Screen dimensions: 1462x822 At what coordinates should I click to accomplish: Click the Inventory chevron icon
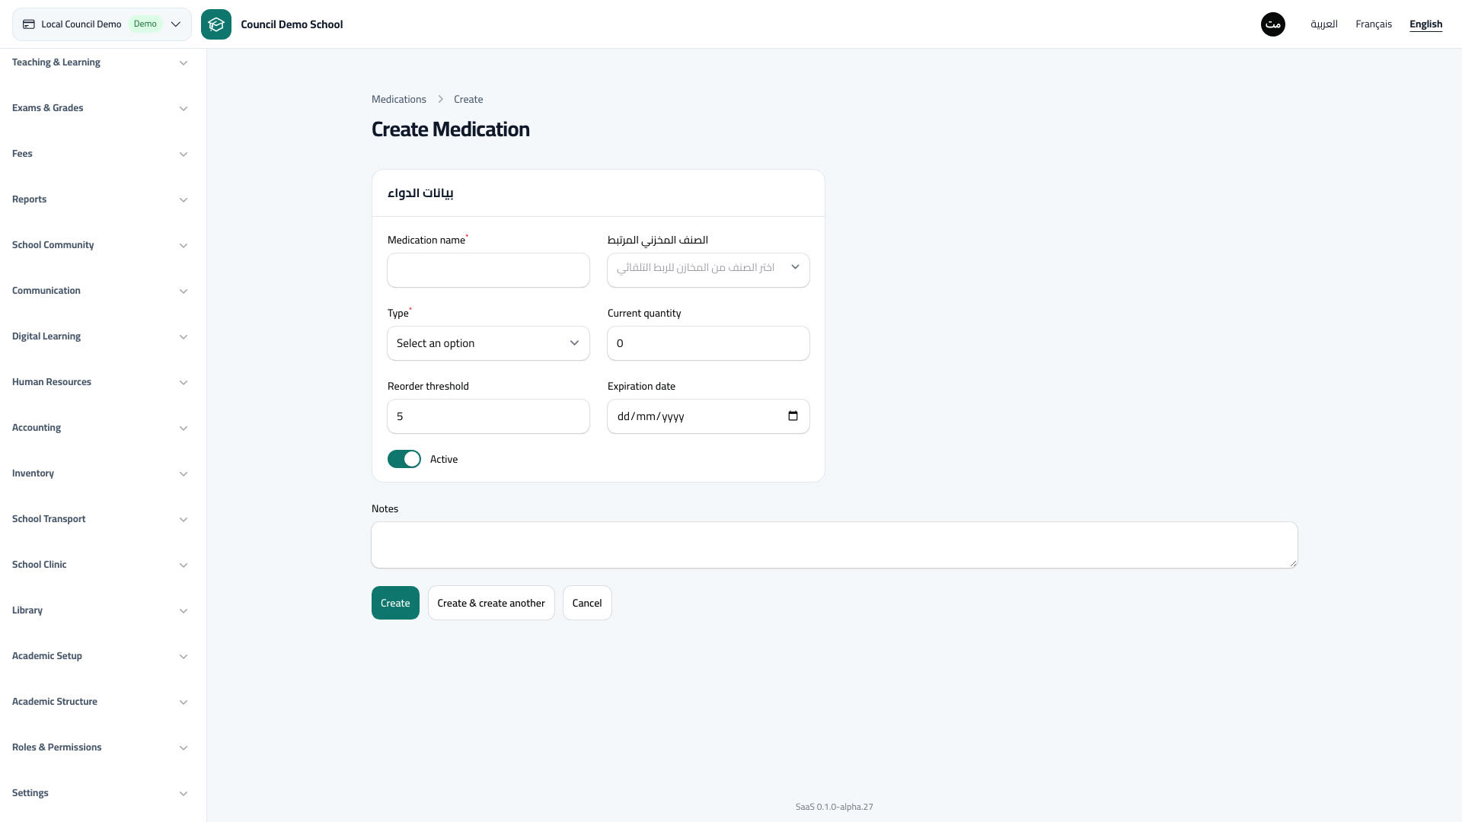click(x=184, y=474)
